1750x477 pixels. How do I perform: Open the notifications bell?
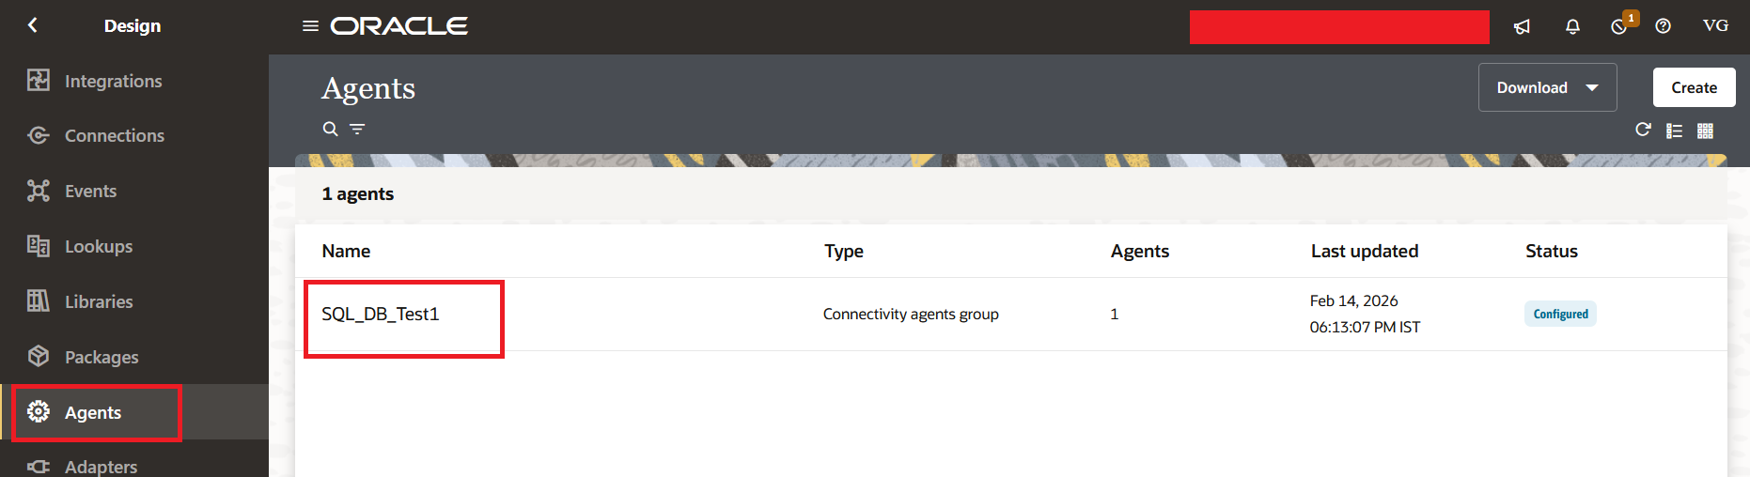pyautogui.click(x=1572, y=26)
